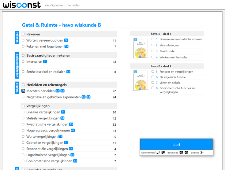
Task: Click the 8.4 badge beside Goniometrische vergelijkingen
Action: (75, 161)
